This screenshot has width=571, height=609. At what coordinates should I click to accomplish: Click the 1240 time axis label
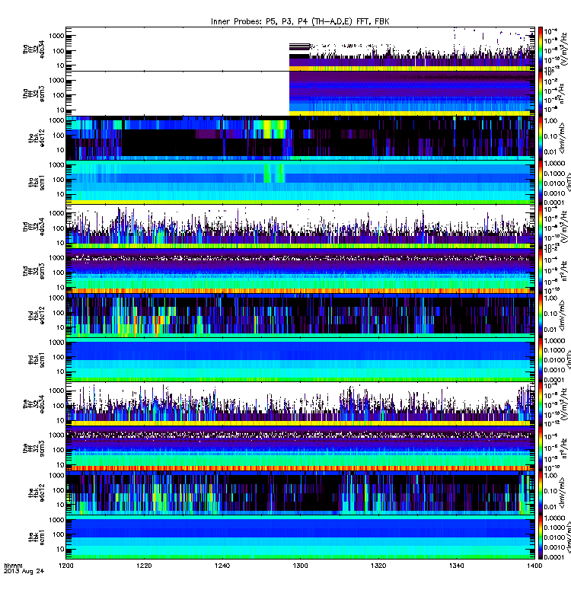coord(222,566)
